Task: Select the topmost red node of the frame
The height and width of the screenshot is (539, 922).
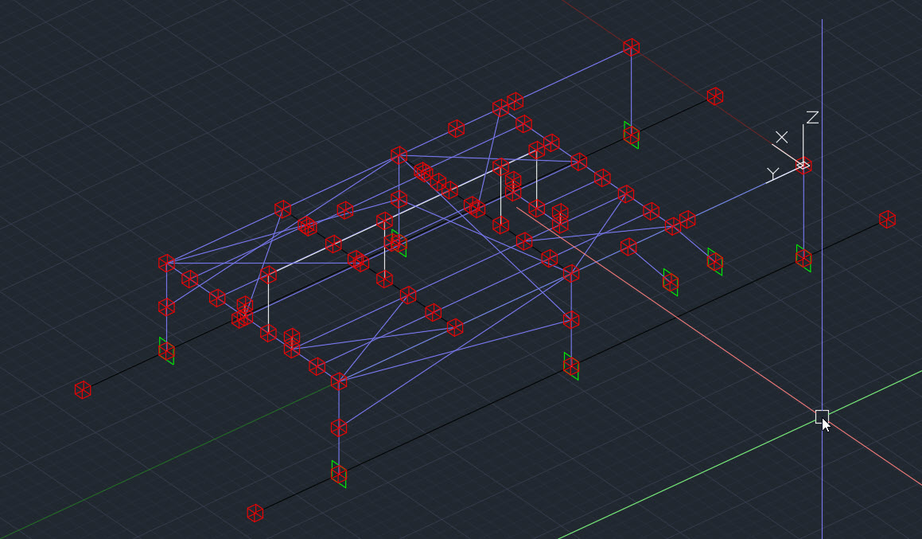Action: point(631,47)
